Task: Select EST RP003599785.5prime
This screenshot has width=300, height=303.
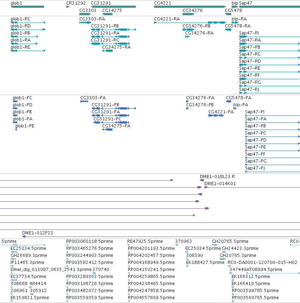Action: [x=256, y=291]
